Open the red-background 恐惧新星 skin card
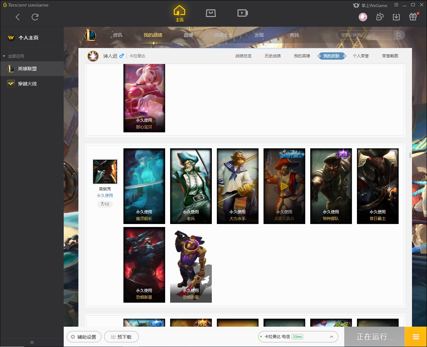Screen dimensions: 427x347 click(x=144, y=265)
